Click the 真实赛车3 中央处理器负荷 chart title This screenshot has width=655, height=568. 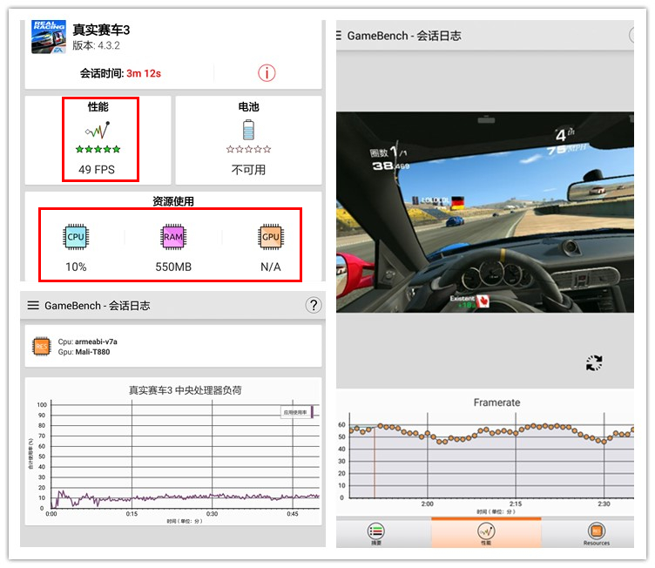185,390
